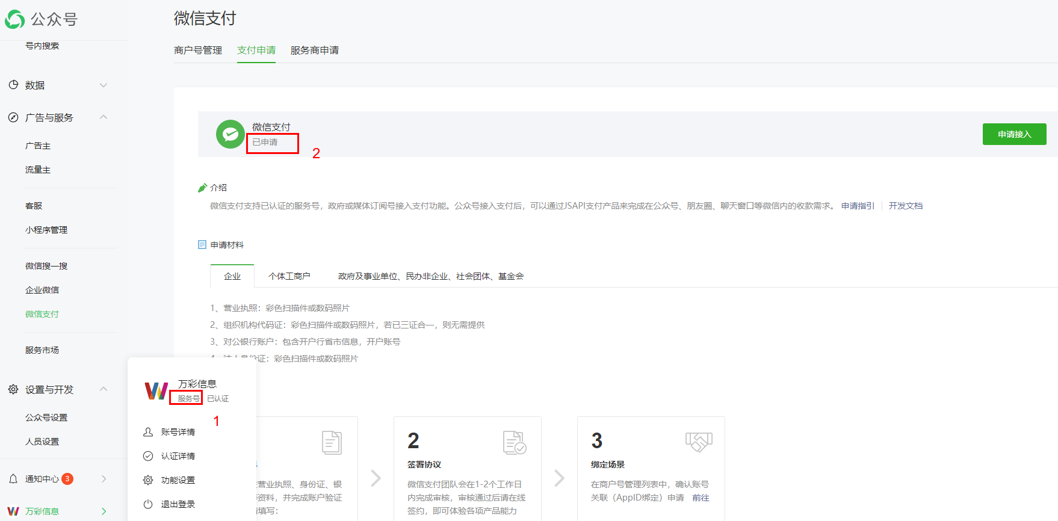This screenshot has height=521, width=1058.
Task: Click the 微信支付 green checkmark icon
Action: click(230, 134)
